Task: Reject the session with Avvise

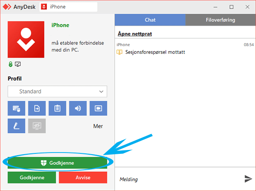Action: pyautogui.click(x=83, y=177)
